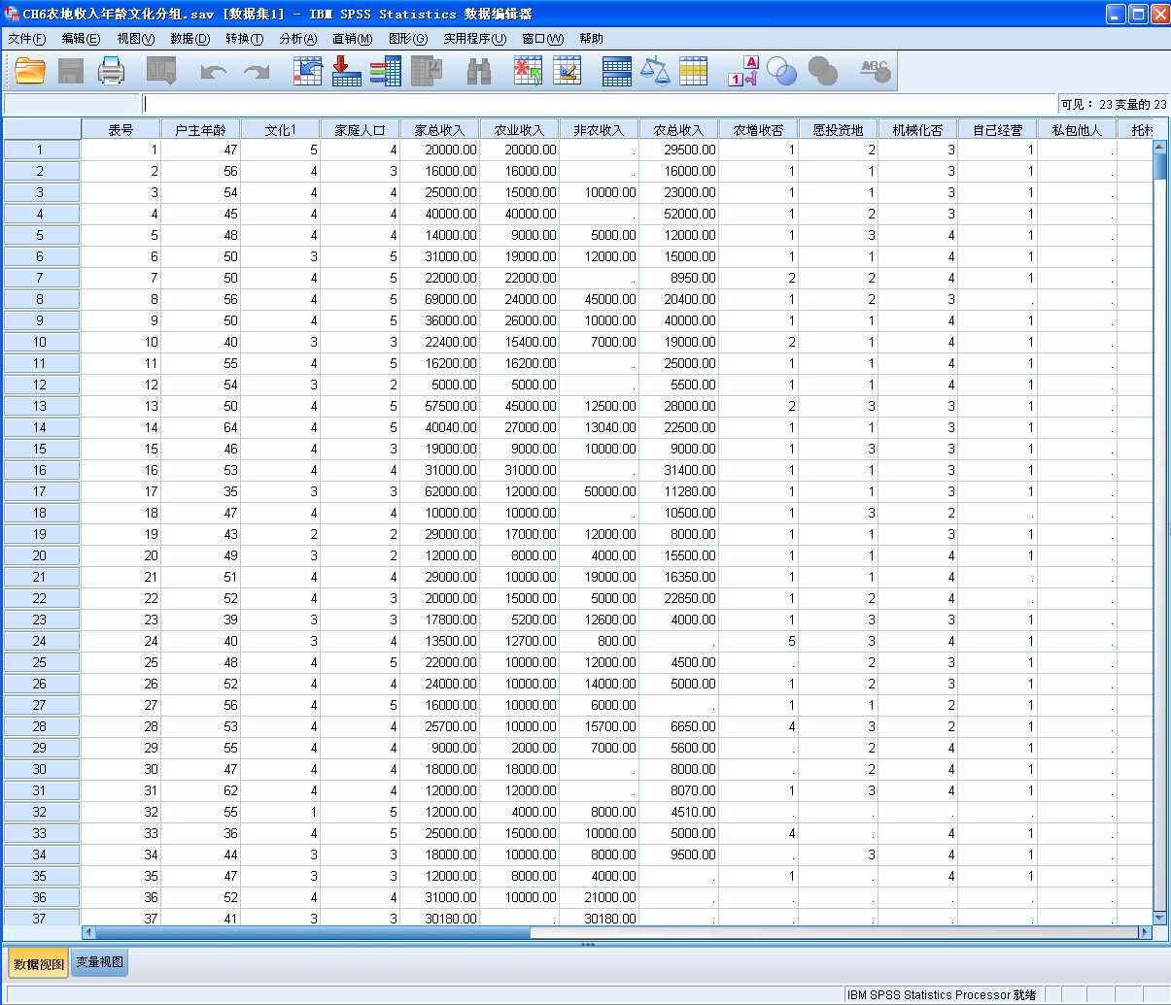
Task: Click cell 13040.00 in 非农收入 column
Action: click(599, 427)
